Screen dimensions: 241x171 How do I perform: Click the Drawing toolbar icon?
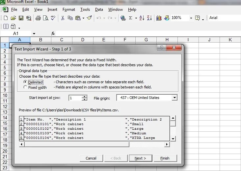coord(167,18)
